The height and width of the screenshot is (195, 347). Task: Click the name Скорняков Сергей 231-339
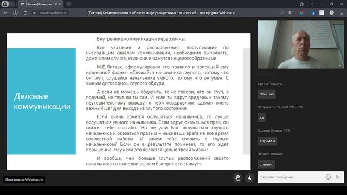[x=280, y=107]
